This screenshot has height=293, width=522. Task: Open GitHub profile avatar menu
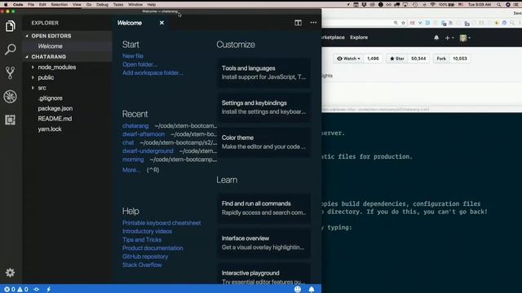click(465, 38)
